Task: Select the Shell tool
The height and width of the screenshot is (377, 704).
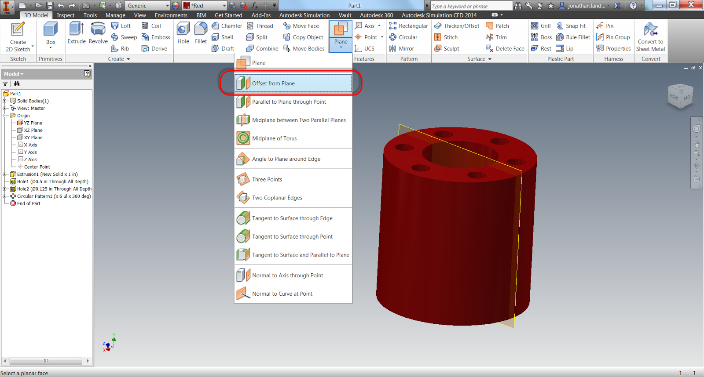Action: click(x=222, y=37)
